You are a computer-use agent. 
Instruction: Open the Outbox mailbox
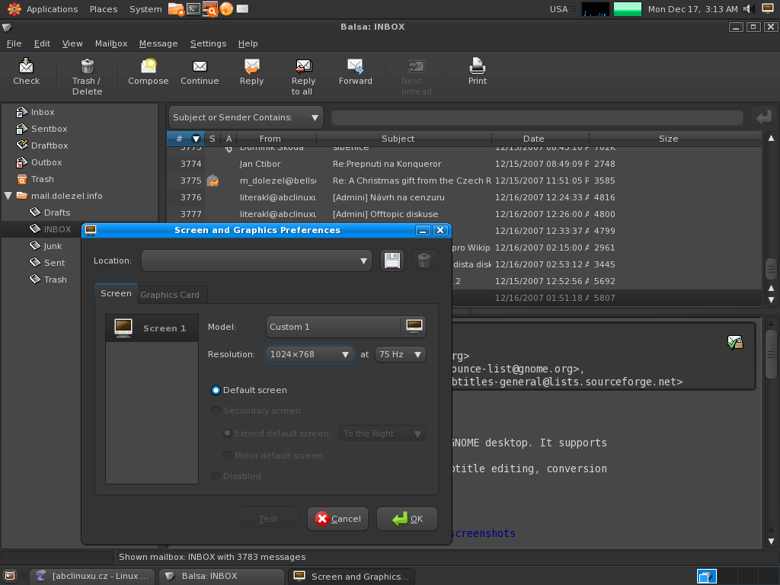[x=39, y=162]
